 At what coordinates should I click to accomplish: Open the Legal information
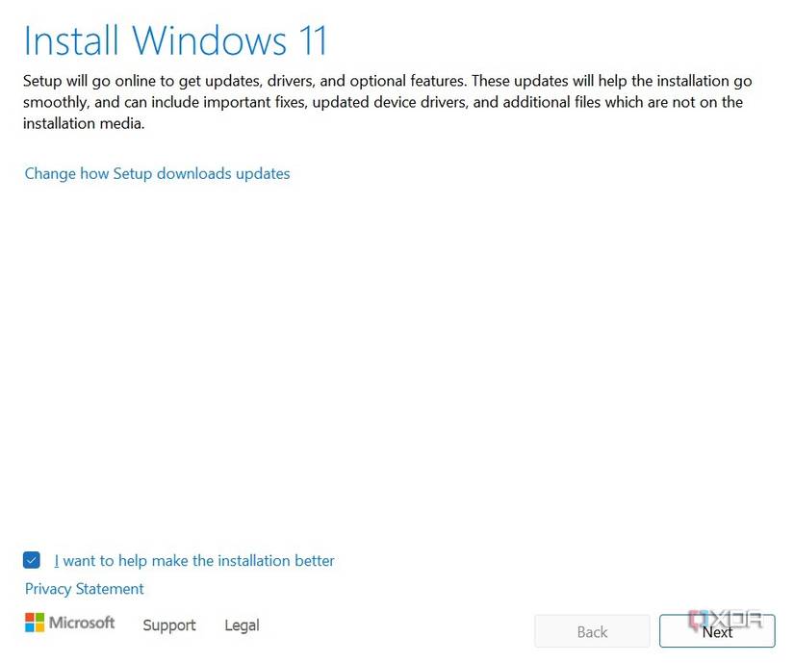coord(242,625)
